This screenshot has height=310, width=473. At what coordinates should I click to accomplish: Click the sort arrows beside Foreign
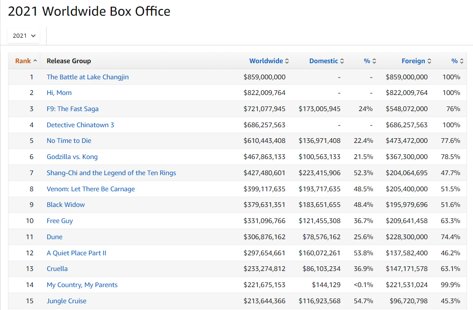point(429,61)
